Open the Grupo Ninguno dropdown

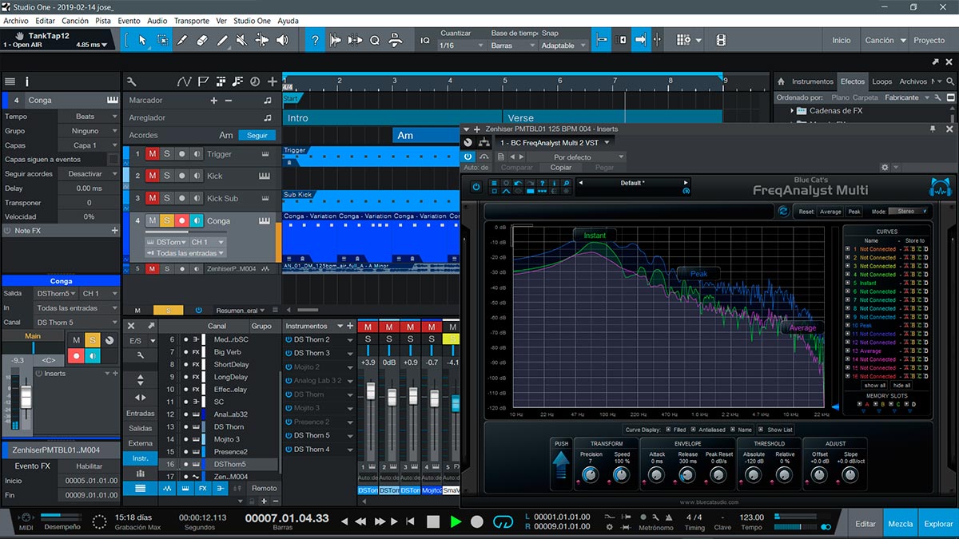(89, 131)
